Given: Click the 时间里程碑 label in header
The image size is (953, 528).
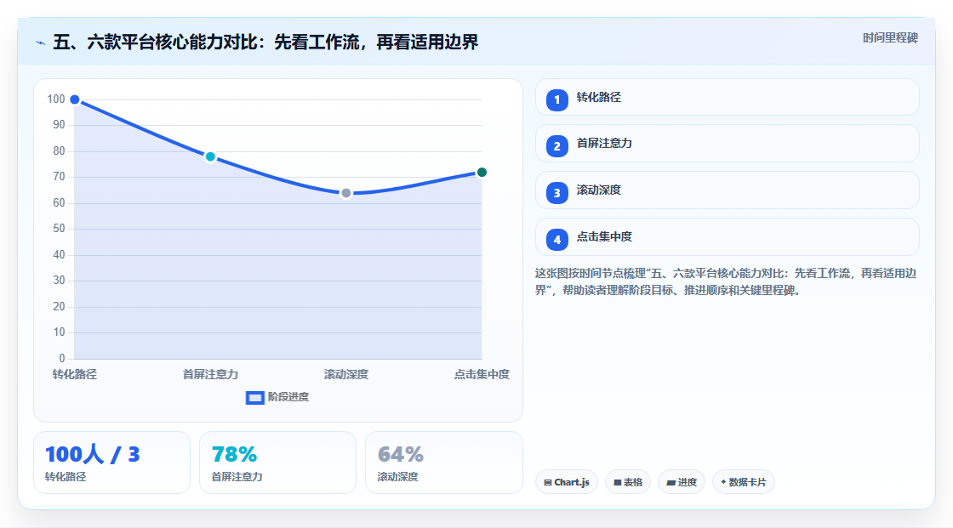Looking at the screenshot, I should click(x=890, y=38).
